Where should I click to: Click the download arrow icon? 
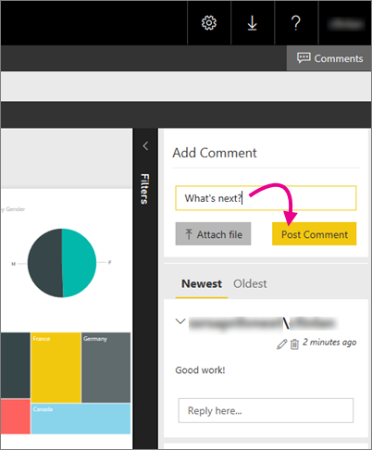coord(253,23)
